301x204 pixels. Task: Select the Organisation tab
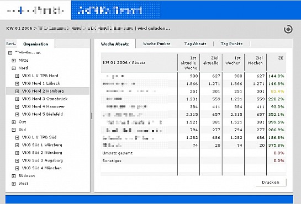coord(36,44)
